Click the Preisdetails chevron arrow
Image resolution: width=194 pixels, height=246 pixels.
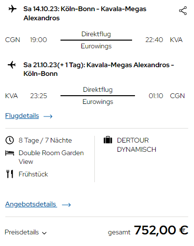click(x=44, y=233)
